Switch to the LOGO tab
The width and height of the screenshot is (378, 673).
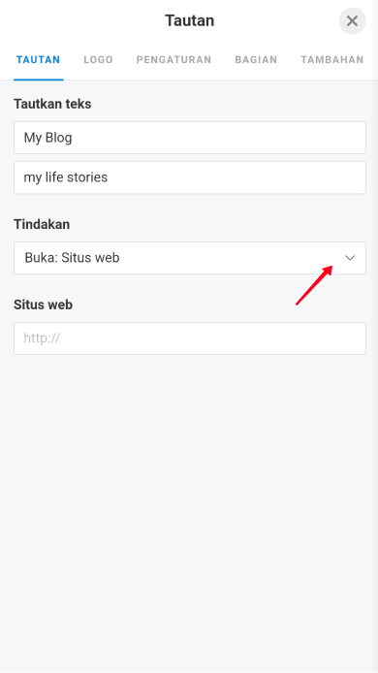point(98,60)
